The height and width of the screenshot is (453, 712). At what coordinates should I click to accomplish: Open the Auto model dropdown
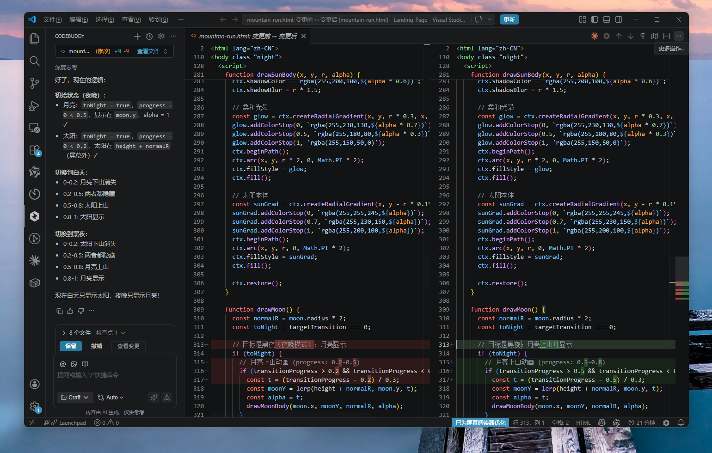pos(111,398)
